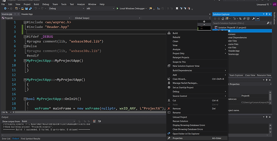Open the Error List tab

(6, 139)
